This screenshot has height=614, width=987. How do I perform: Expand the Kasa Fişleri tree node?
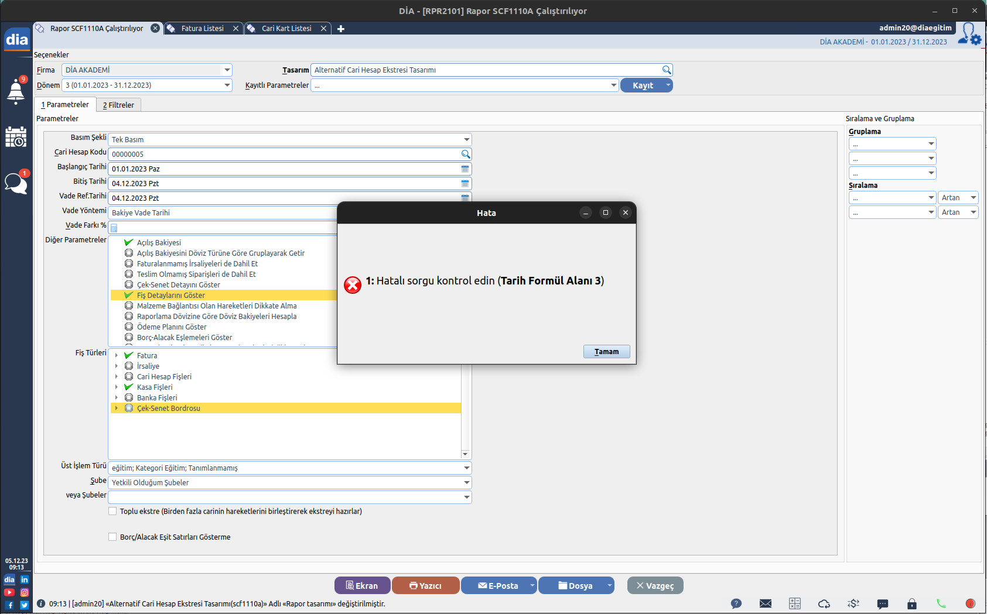(117, 387)
